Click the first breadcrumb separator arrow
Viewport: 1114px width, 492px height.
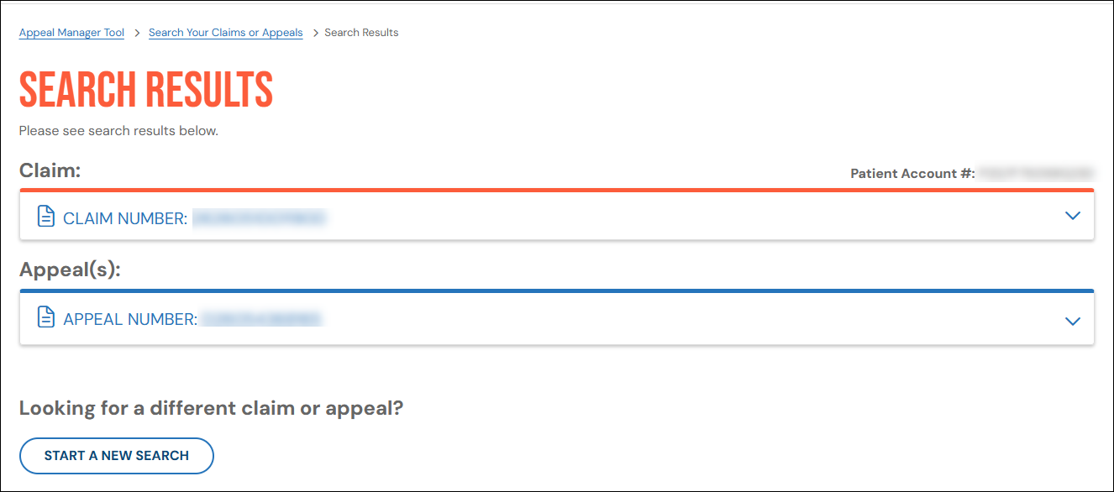tap(137, 33)
